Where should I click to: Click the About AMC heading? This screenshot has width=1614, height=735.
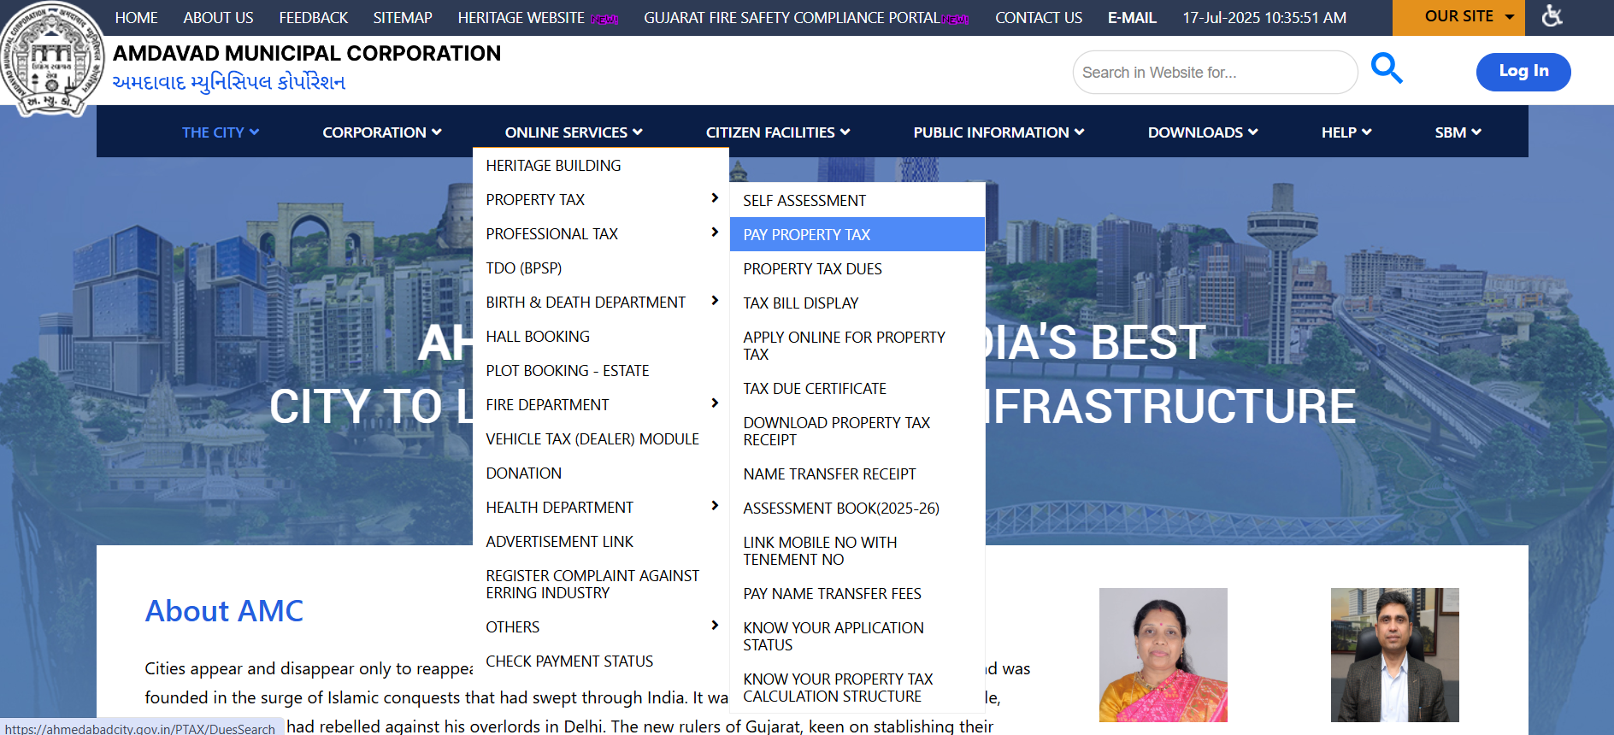click(224, 611)
